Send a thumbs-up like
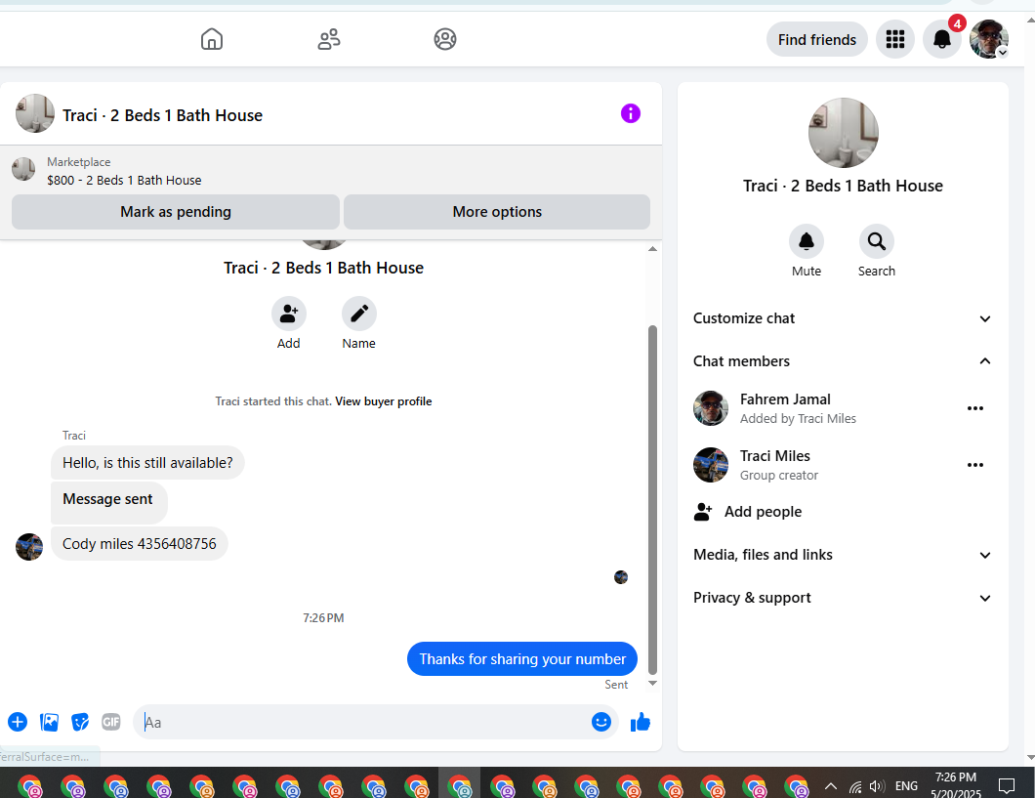 coord(641,723)
